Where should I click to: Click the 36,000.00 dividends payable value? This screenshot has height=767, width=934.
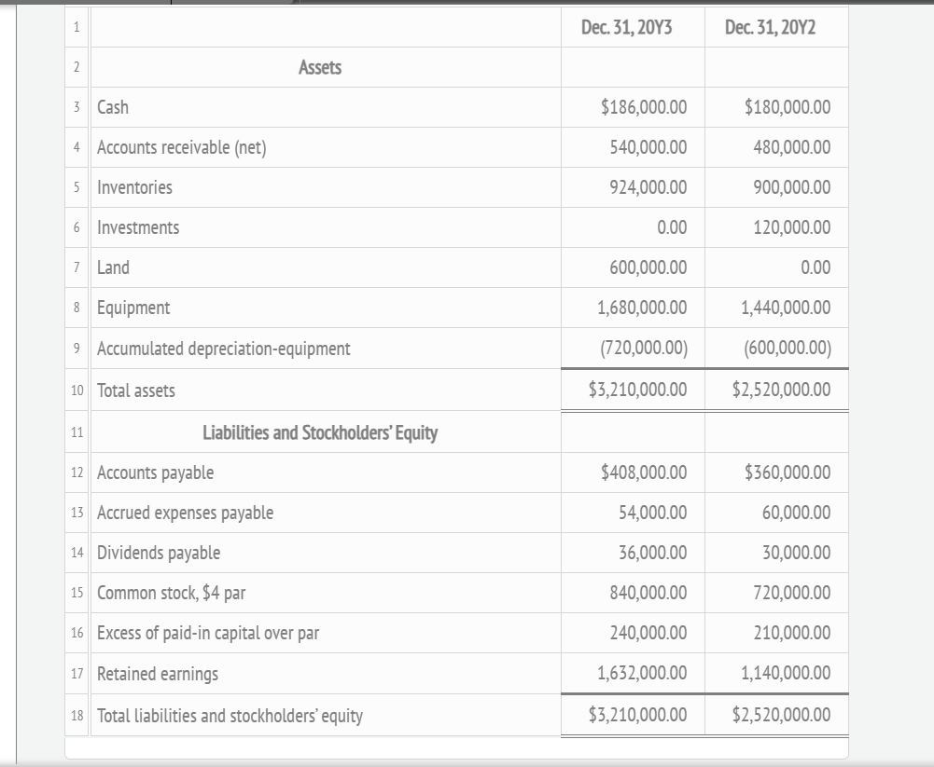coord(653,553)
